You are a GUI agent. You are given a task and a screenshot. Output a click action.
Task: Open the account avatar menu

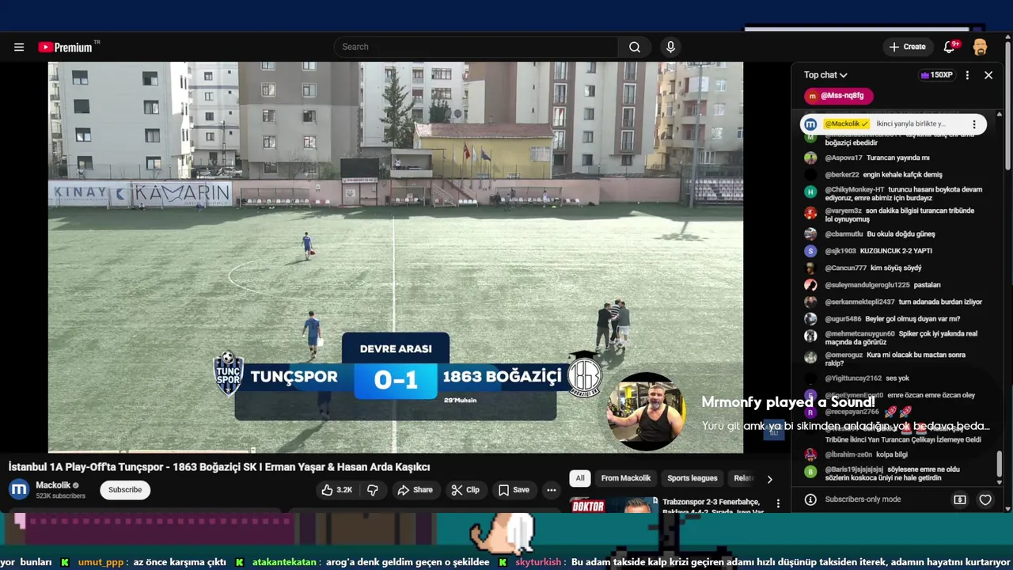point(980,47)
